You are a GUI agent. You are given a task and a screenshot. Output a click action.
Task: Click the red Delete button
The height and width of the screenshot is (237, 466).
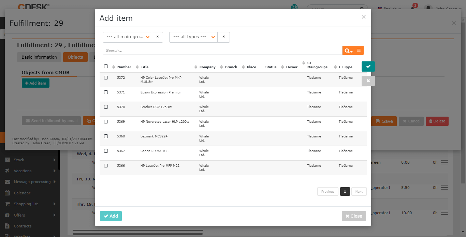pyautogui.click(x=437, y=121)
